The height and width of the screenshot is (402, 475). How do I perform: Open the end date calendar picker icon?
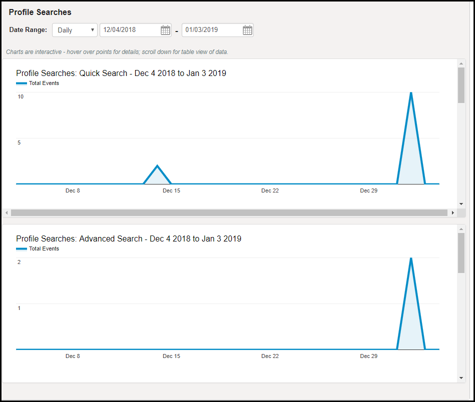247,30
